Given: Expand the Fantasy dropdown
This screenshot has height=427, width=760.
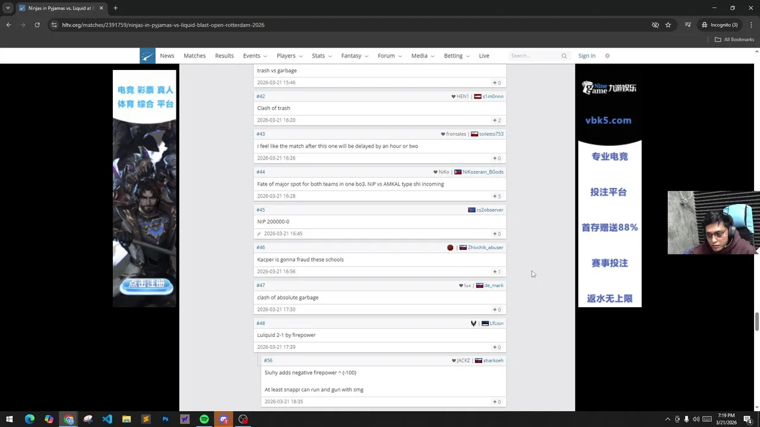Looking at the screenshot, I should [x=354, y=56].
